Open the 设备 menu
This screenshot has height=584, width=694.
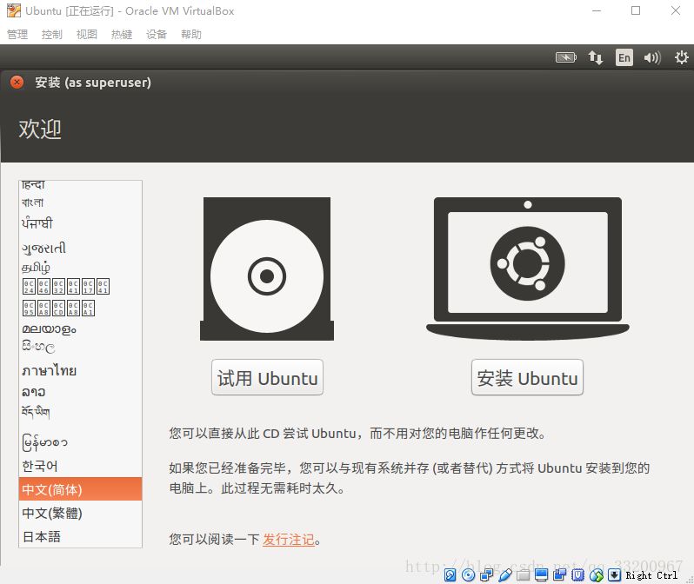point(157,34)
